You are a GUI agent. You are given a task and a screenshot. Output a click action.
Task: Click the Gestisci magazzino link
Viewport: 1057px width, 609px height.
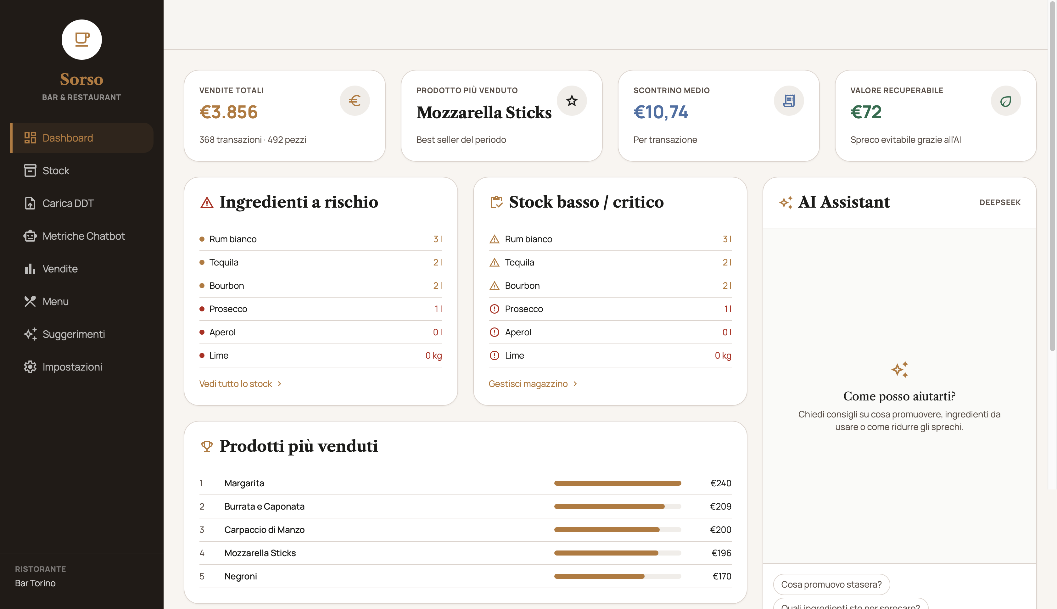[533, 383]
